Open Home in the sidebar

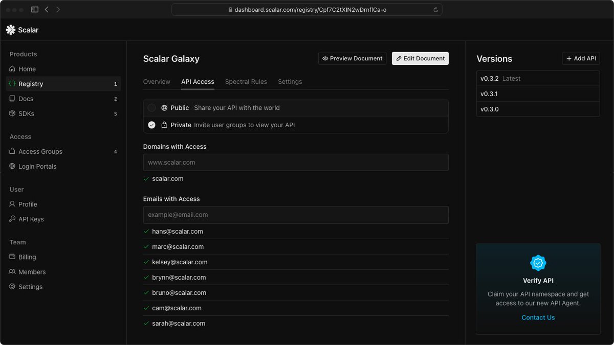(x=63, y=69)
